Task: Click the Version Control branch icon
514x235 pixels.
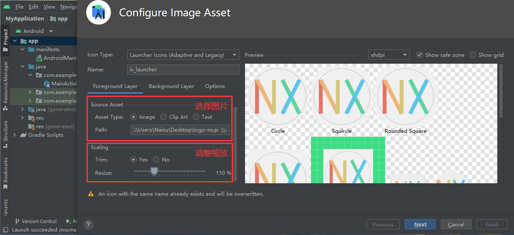Action: coord(17,221)
